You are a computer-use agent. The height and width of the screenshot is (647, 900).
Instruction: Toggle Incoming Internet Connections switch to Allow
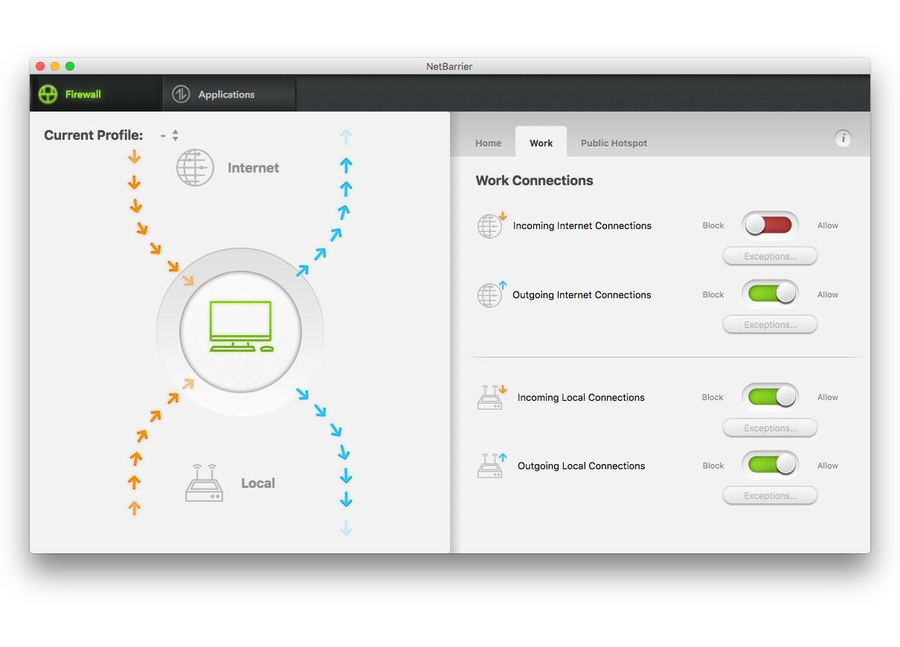(770, 225)
